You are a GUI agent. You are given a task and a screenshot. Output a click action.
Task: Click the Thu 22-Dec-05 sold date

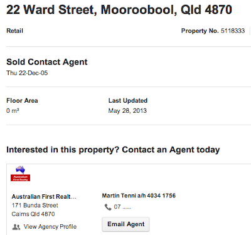[x=27, y=73]
